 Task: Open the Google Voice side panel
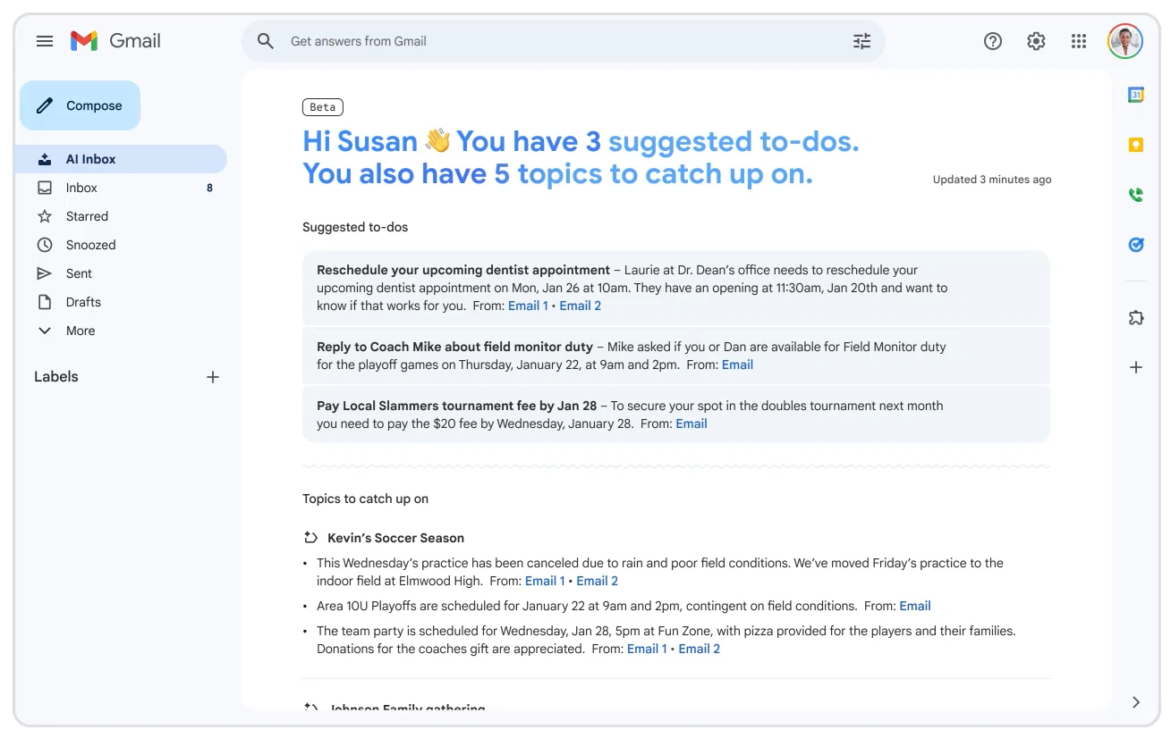[1135, 194]
